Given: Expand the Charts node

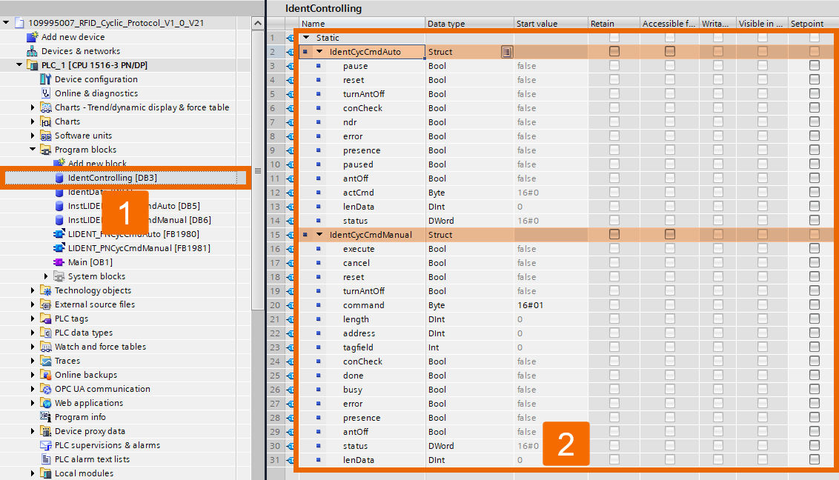Looking at the screenshot, I should point(33,121).
